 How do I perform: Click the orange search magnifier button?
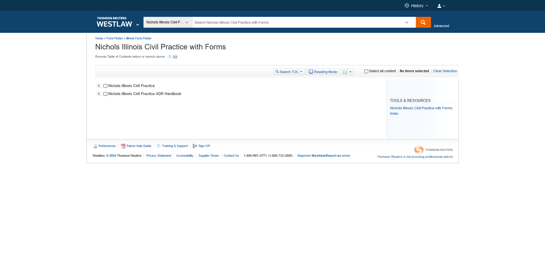point(423,22)
